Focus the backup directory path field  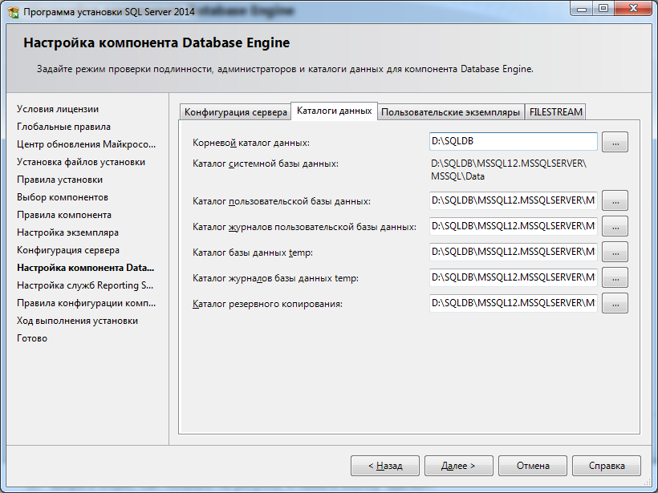pos(514,303)
